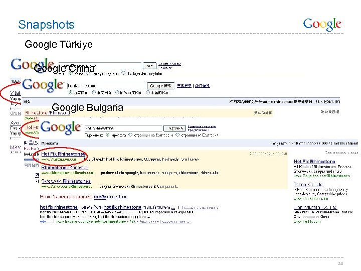Open the Trend Co. Ltd right-side ad link
The height and width of the screenshot is (271, 361).
tap(308, 185)
